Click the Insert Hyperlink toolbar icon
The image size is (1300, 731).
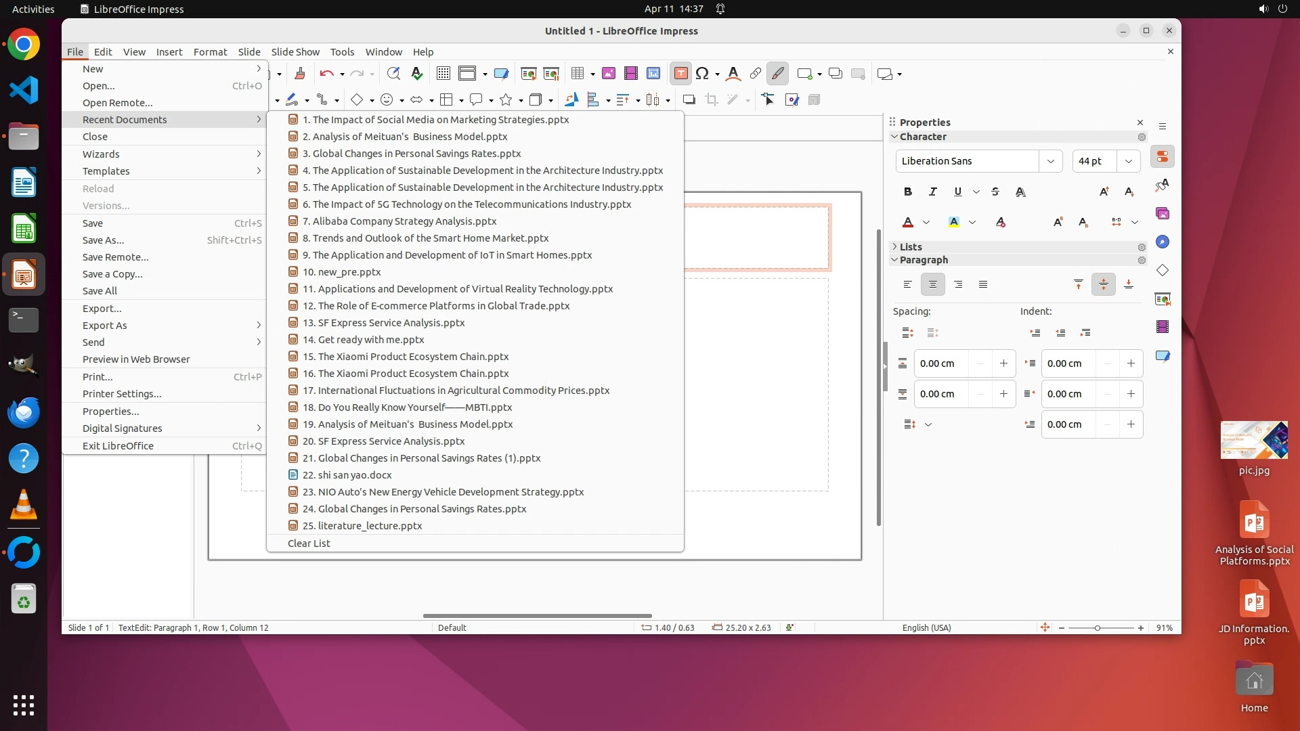click(x=755, y=74)
